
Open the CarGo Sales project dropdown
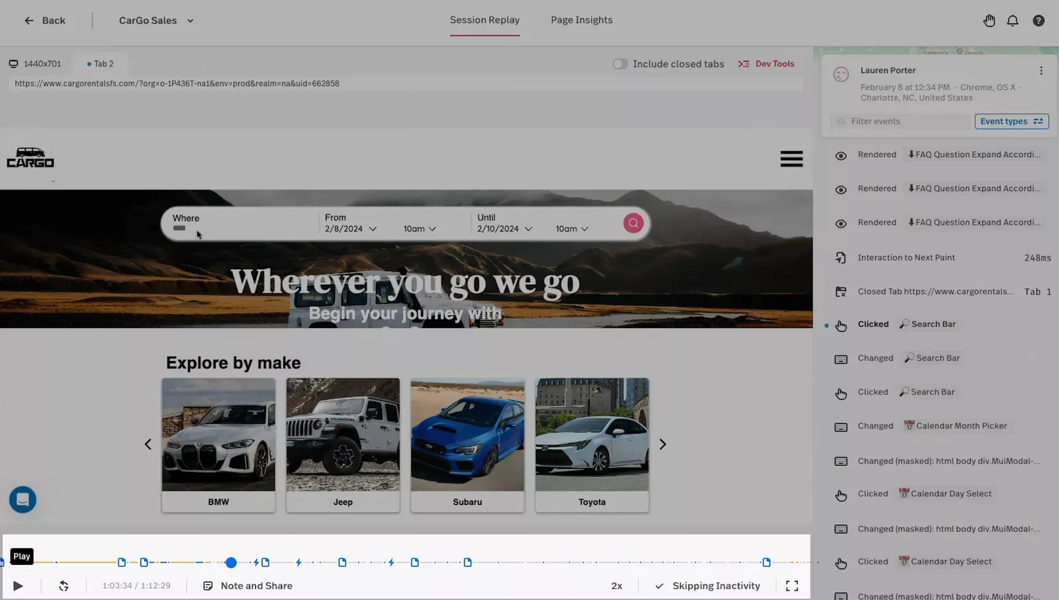tap(156, 21)
